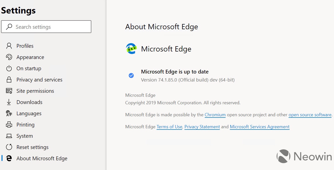The height and width of the screenshot is (170, 334).
Task: Open the Reset settings section
Action: tap(32, 147)
